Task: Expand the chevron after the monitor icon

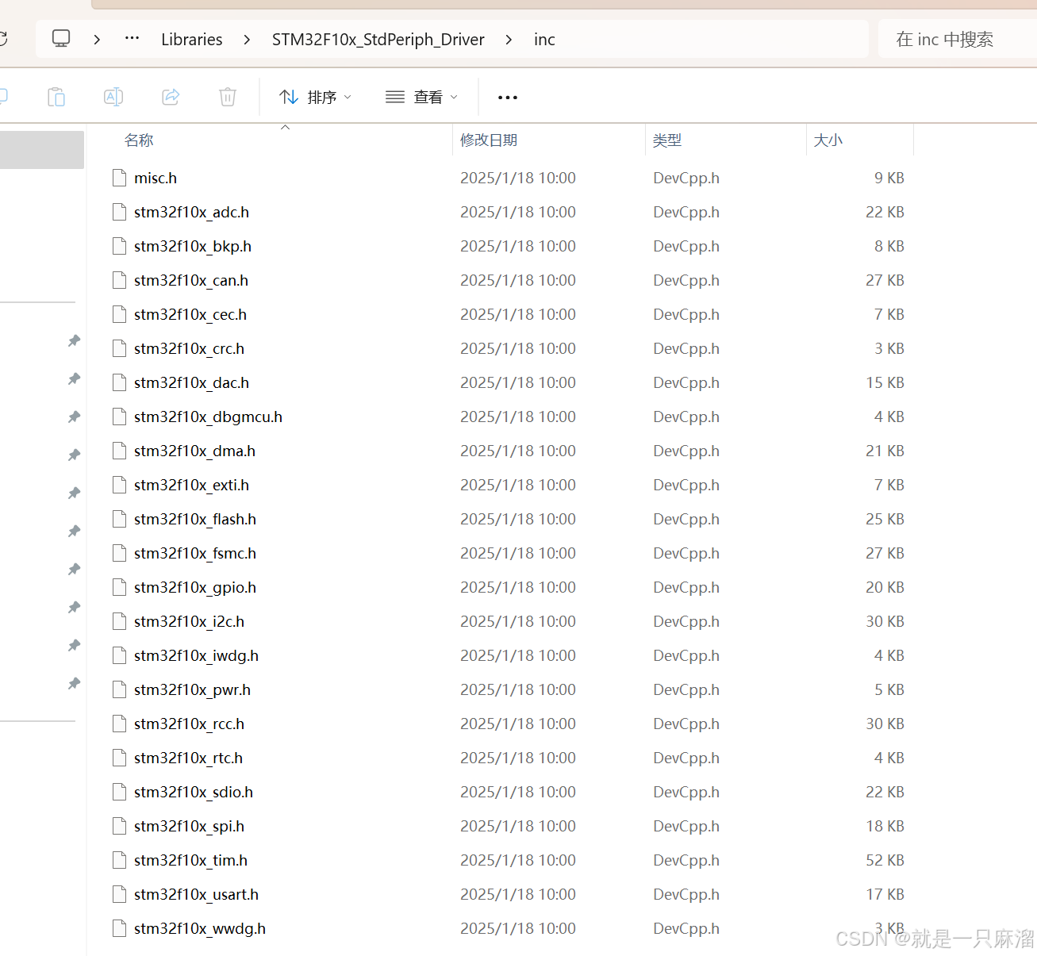Action: [x=97, y=40]
